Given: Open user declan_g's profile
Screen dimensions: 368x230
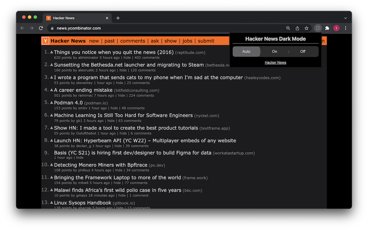Looking at the screenshot, I should coord(84,146).
